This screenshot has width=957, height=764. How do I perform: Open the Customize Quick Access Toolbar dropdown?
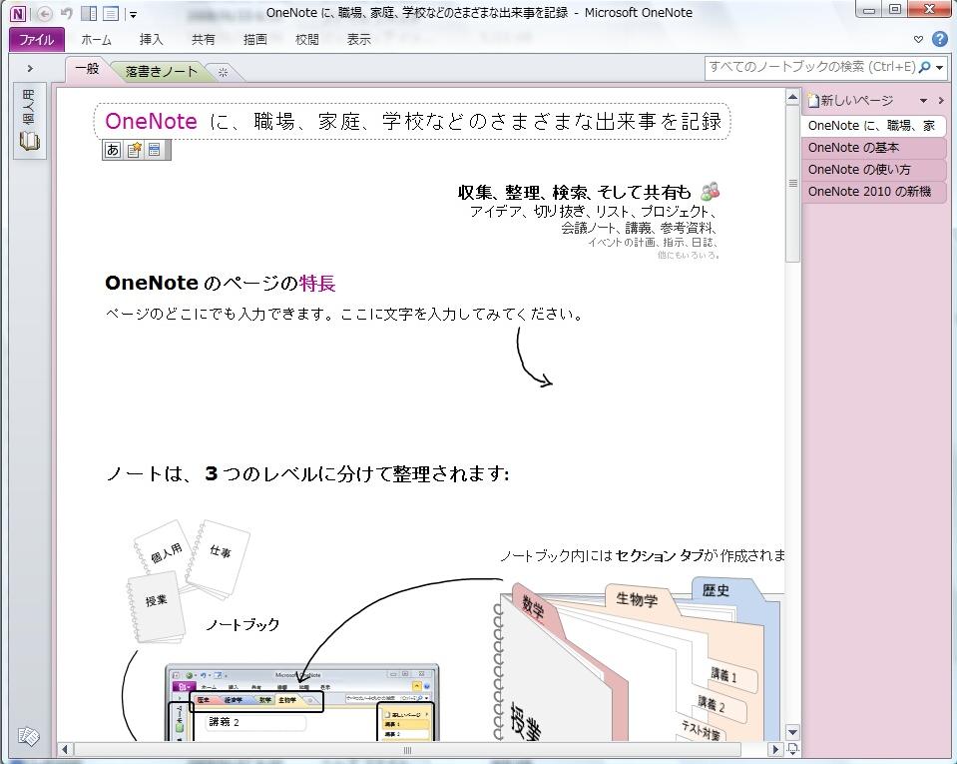(x=133, y=15)
